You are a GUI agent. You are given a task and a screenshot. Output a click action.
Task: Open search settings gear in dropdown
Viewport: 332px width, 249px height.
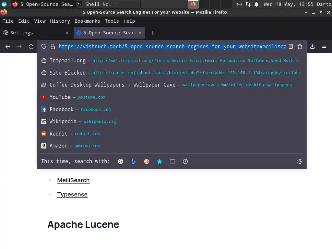click(300, 161)
